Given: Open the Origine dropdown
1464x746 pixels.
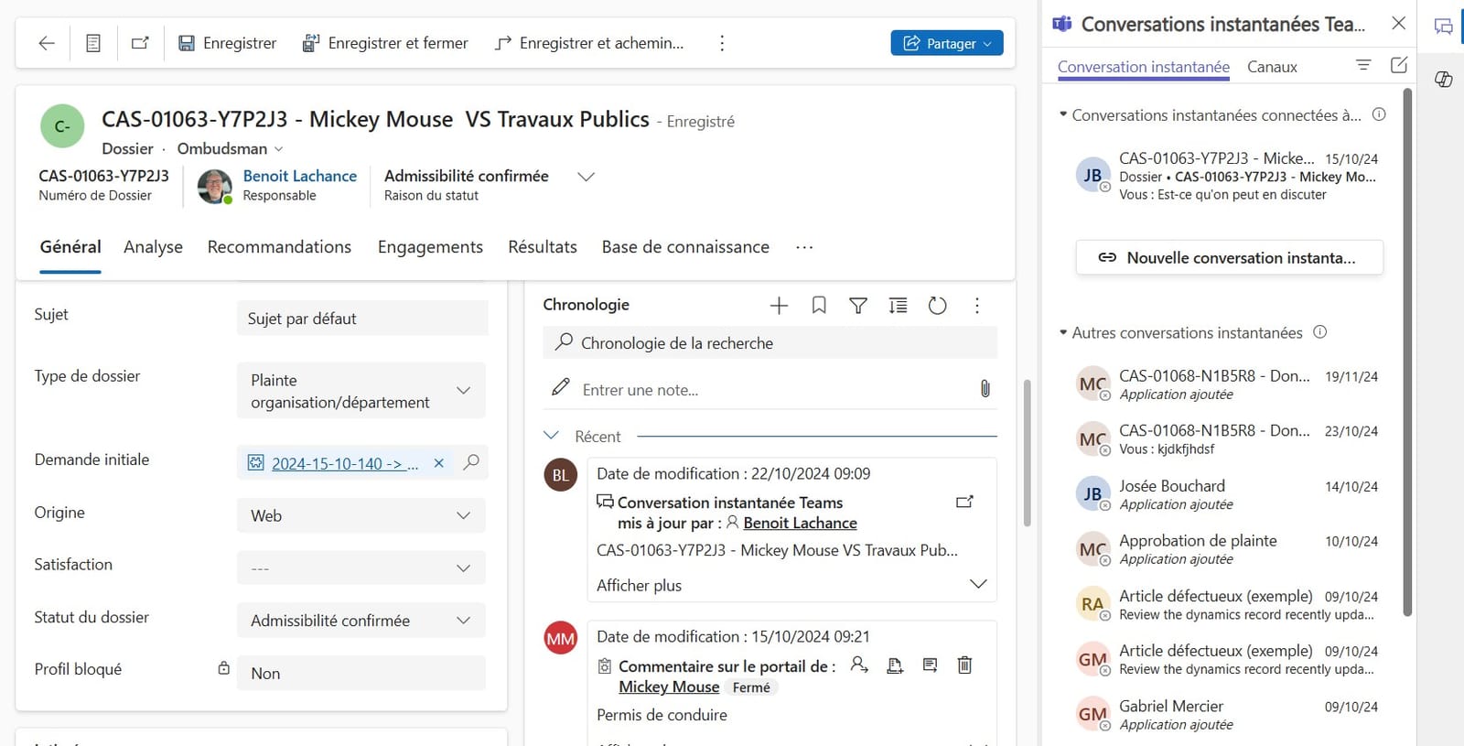Looking at the screenshot, I should (361, 515).
